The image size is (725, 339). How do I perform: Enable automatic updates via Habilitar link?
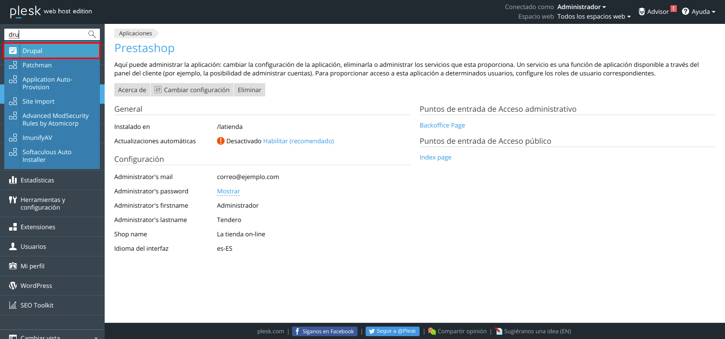coord(298,141)
